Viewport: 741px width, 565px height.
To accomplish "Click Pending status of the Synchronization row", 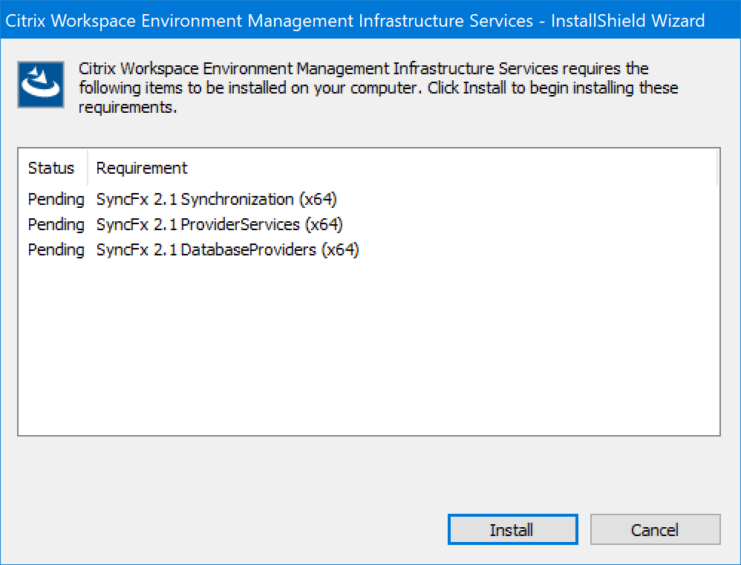I will 56,200.
